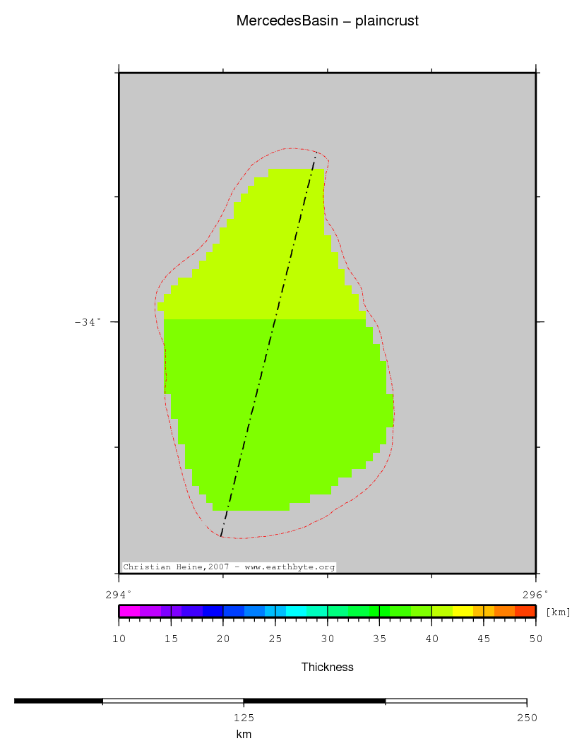
Task: Click the leftmost black segment of scale bar
Action: click(58, 701)
